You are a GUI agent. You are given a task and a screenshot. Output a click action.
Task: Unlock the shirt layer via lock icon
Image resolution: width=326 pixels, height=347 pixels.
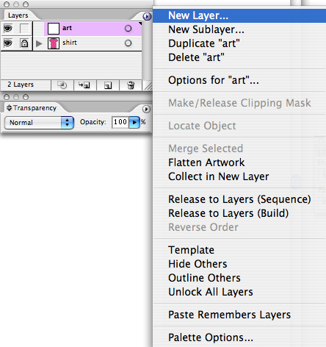(24, 43)
